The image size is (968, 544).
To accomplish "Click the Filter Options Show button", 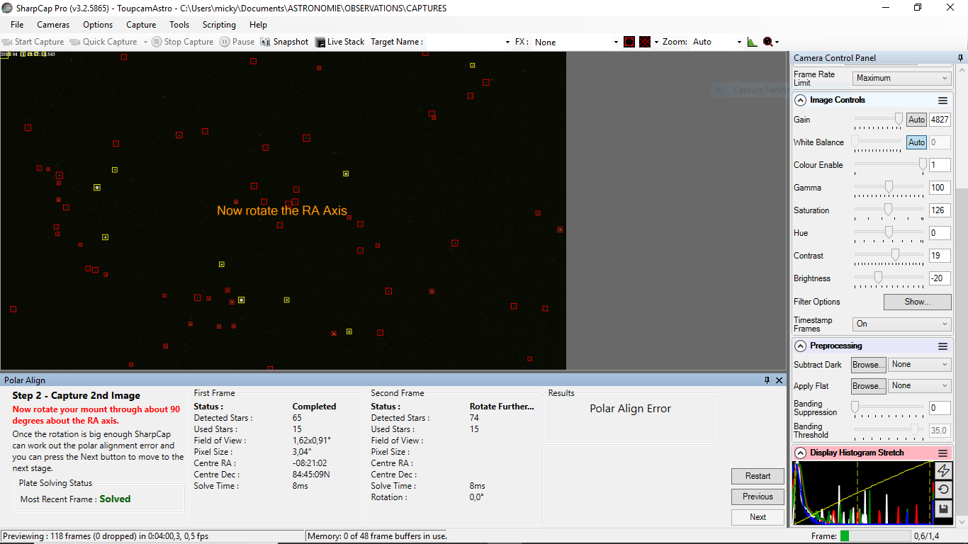I will (917, 302).
